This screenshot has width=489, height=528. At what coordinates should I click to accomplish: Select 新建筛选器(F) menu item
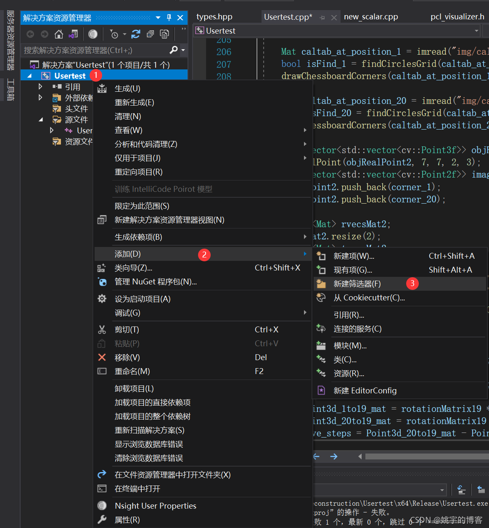(x=400, y=284)
